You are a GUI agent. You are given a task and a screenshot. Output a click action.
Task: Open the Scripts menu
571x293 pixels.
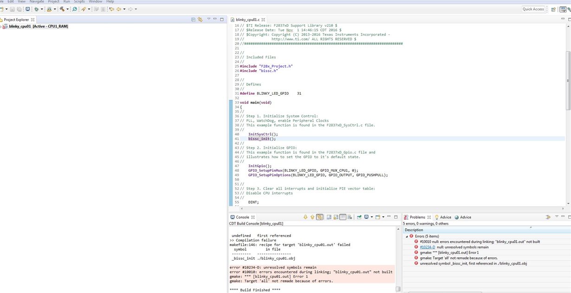tap(79, 2)
